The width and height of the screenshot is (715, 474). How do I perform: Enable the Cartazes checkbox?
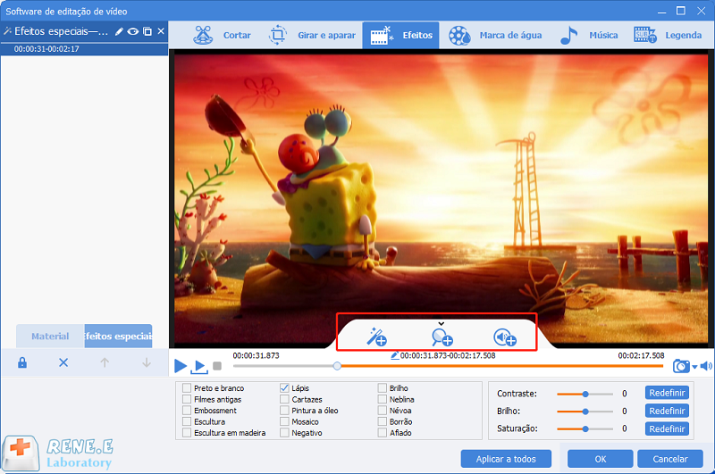(284, 399)
